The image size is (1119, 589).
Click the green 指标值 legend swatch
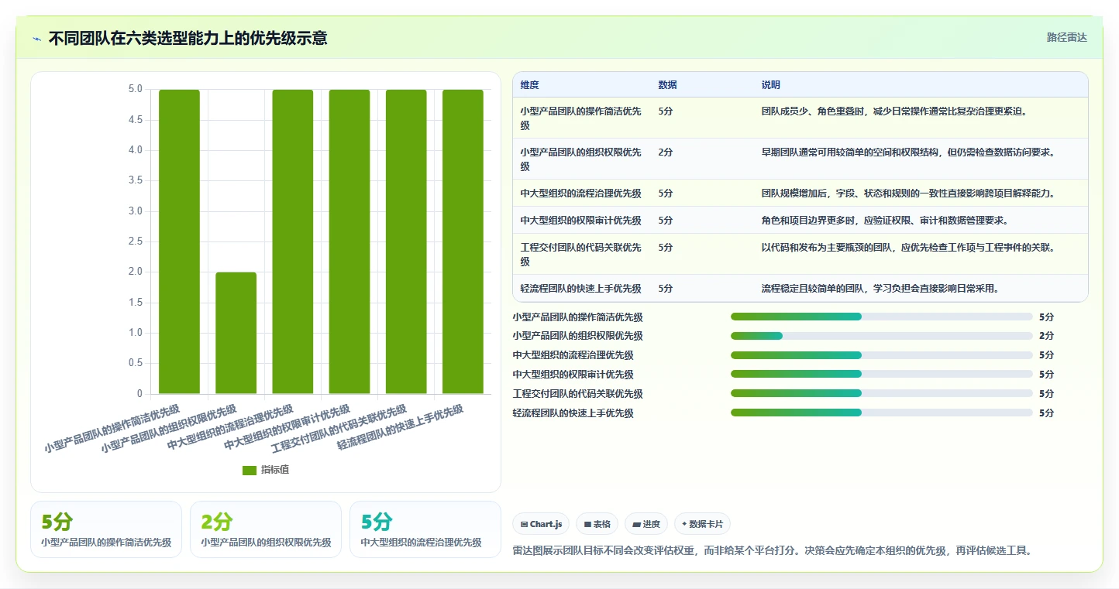point(249,470)
